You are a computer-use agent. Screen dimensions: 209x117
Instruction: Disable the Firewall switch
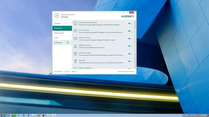pos(130,61)
